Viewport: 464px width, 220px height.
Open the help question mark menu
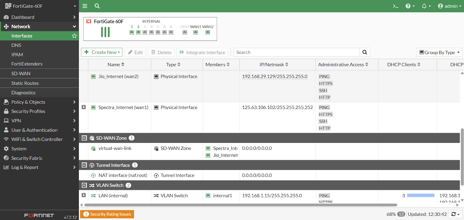[x=410, y=6]
